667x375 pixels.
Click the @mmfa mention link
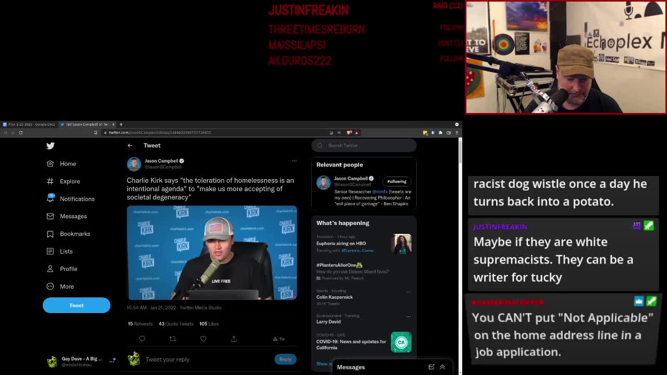(x=380, y=192)
